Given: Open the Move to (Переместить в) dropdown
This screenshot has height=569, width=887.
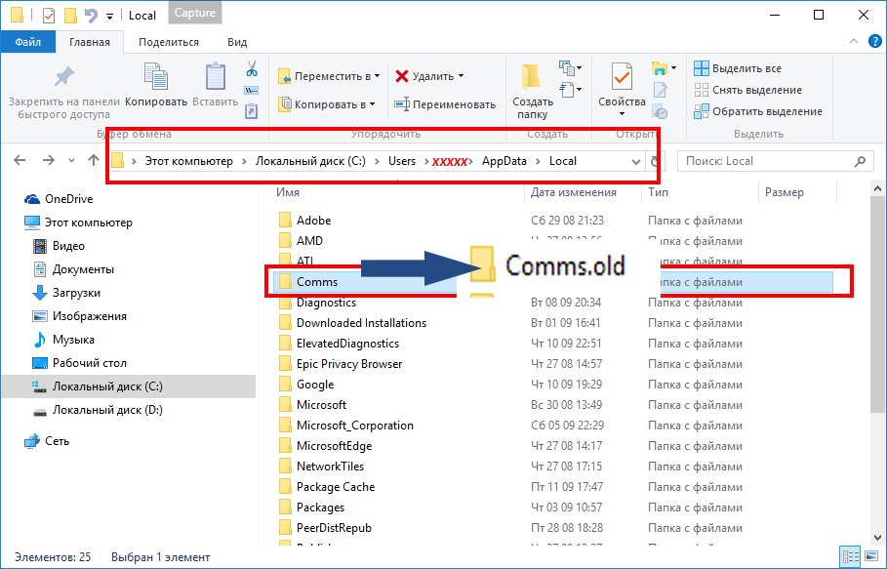Looking at the screenshot, I should pyautogui.click(x=330, y=76).
